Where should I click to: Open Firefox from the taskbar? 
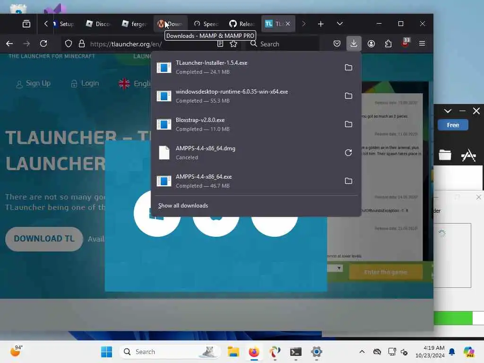(x=254, y=352)
